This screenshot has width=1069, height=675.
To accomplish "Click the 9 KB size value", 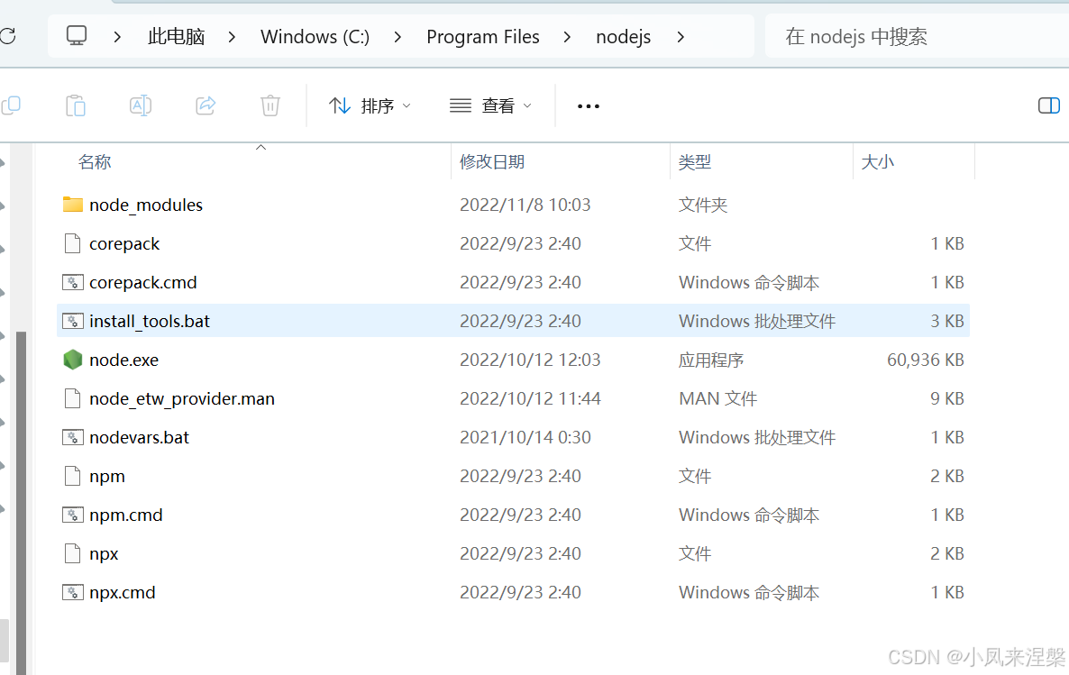I will pos(947,398).
